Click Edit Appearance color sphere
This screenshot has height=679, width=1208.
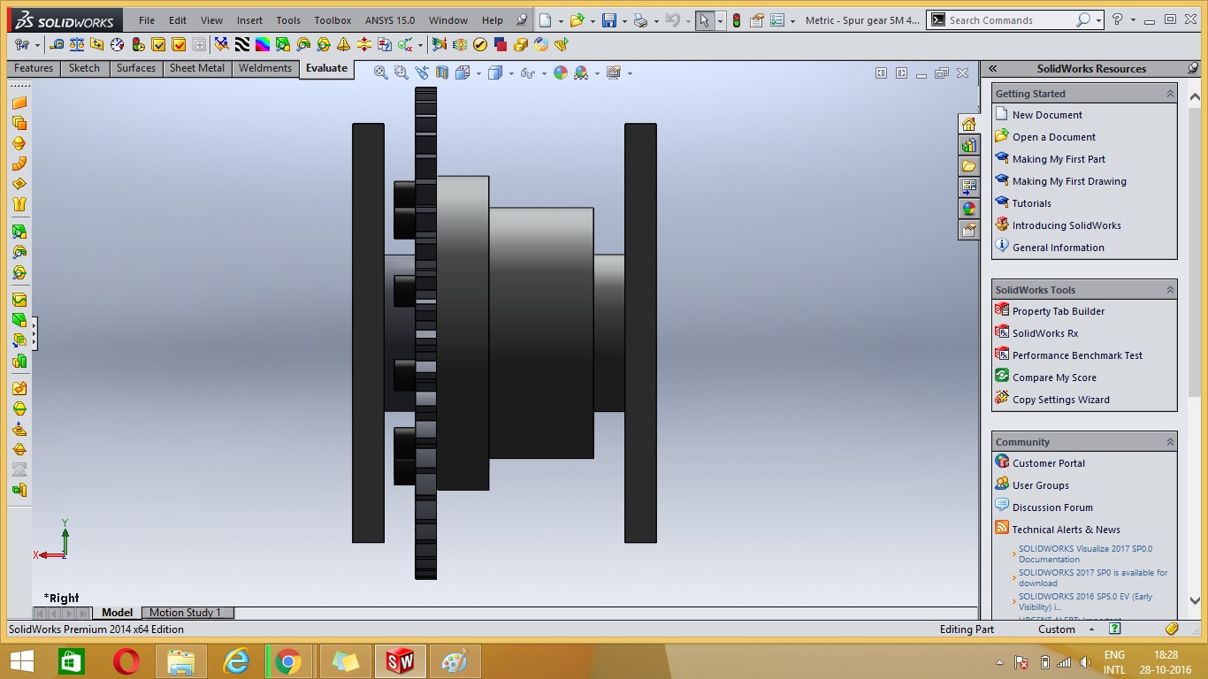point(561,72)
